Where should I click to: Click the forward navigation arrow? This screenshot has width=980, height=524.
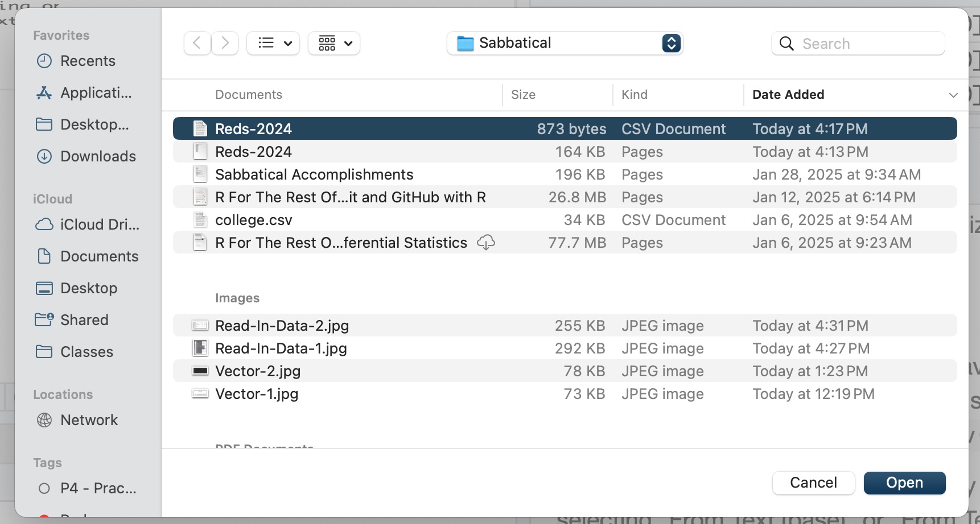tap(225, 43)
